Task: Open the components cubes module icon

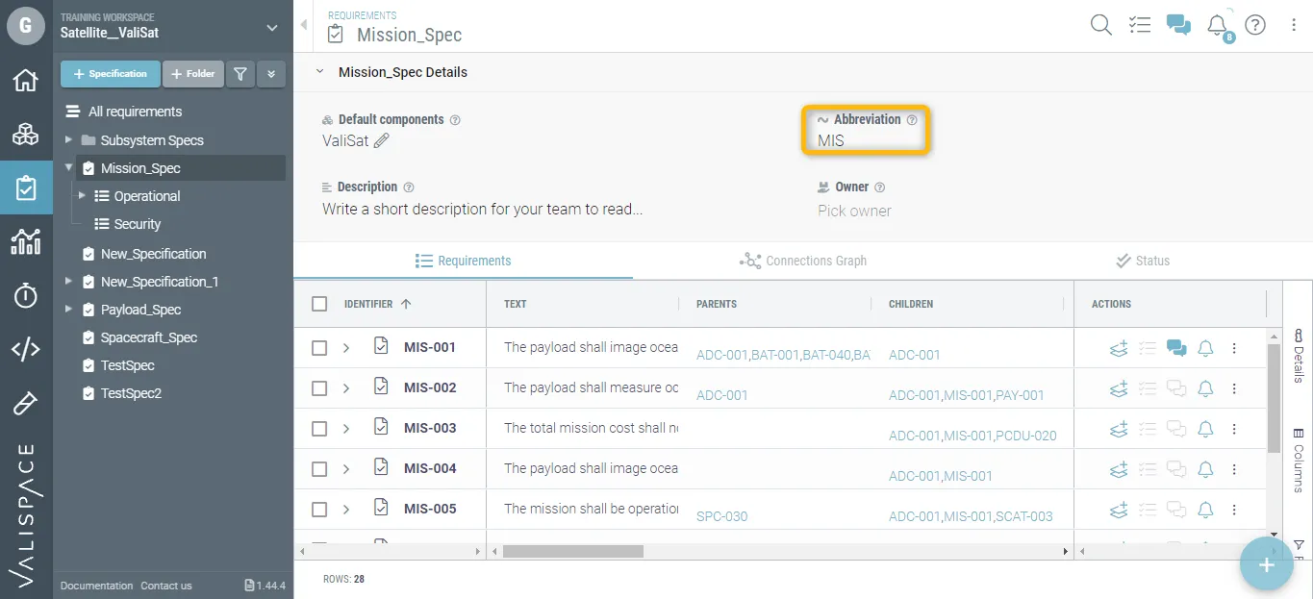Action: pos(26,135)
